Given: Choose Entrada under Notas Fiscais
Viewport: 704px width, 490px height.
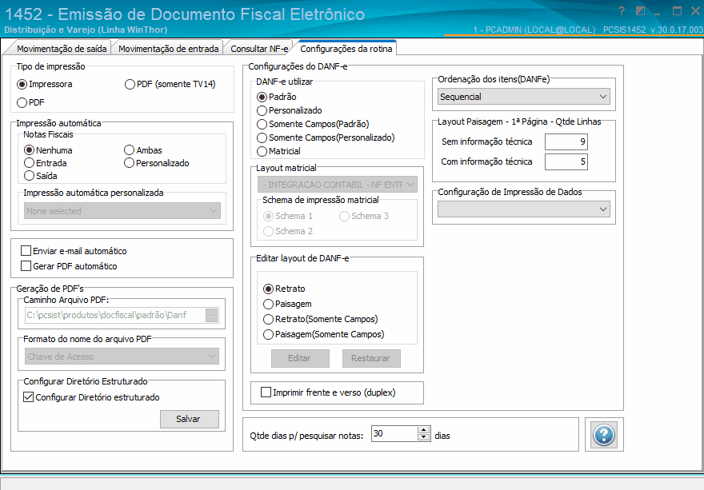Looking at the screenshot, I should (46, 163).
